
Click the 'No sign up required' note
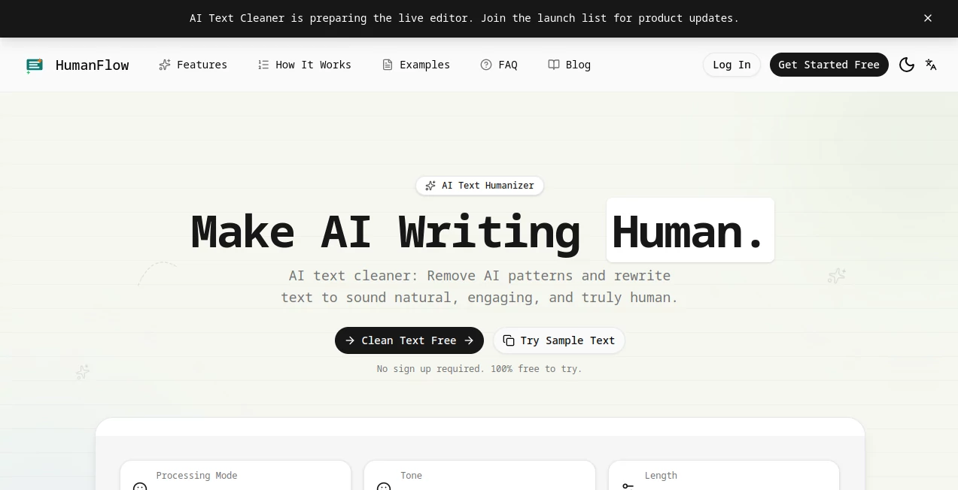(x=479, y=369)
